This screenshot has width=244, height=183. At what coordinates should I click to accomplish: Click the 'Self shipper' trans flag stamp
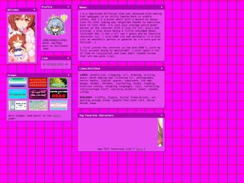[x=58, y=105]
